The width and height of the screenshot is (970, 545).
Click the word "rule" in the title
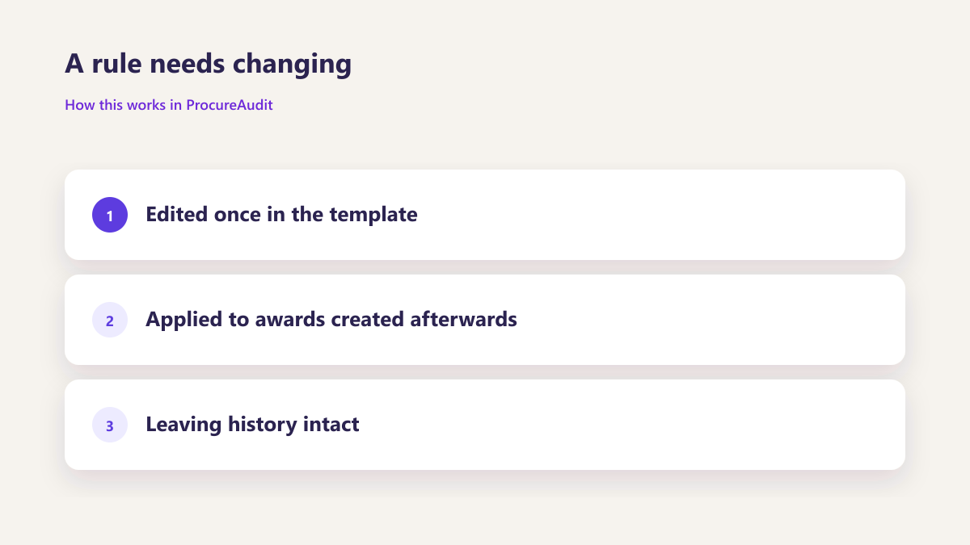(x=115, y=64)
